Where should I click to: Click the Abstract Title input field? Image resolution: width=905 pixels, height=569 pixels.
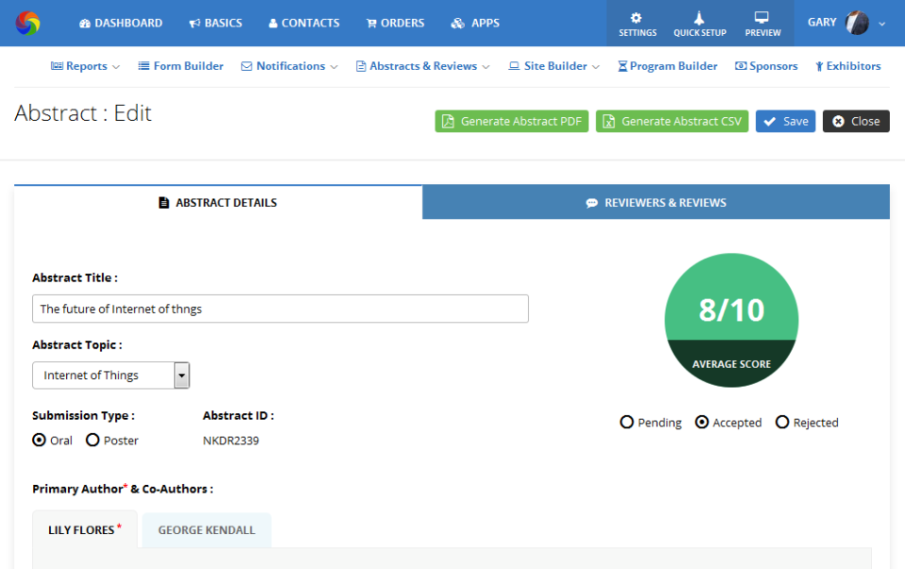tap(280, 308)
